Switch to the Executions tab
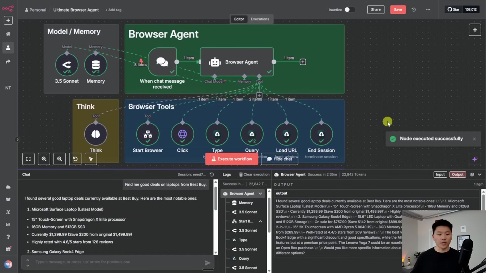 (260, 19)
